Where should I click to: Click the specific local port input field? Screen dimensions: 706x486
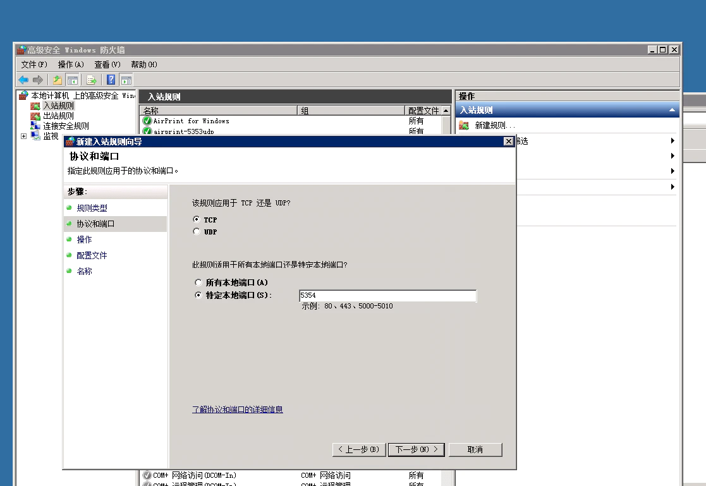tap(387, 296)
